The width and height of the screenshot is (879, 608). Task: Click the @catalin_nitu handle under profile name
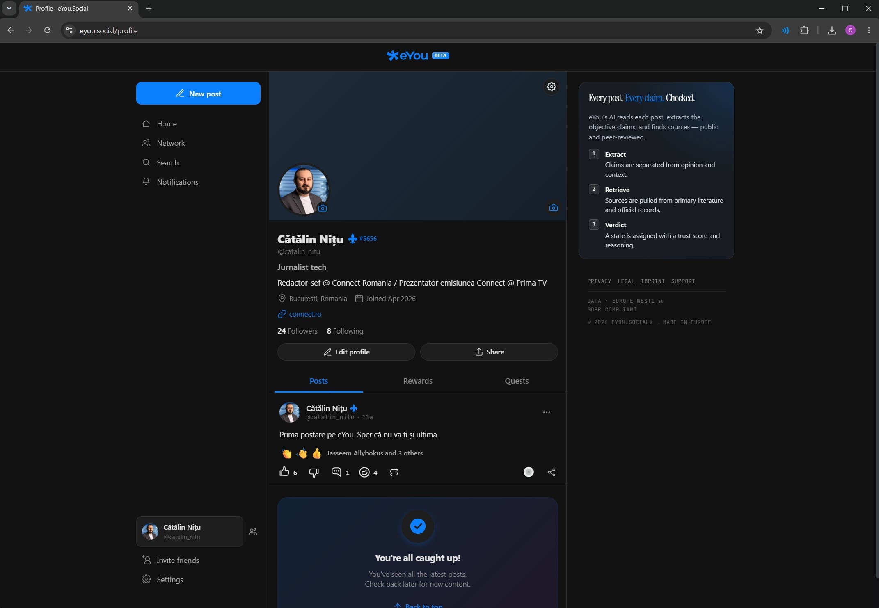coord(299,251)
